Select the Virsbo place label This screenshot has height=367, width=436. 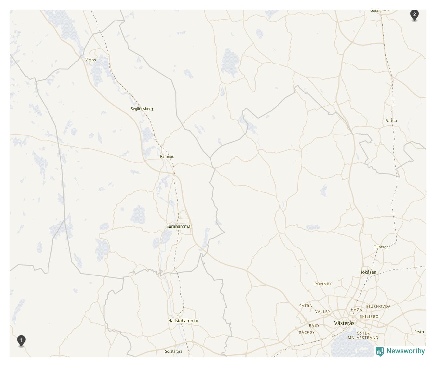[90, 60]
